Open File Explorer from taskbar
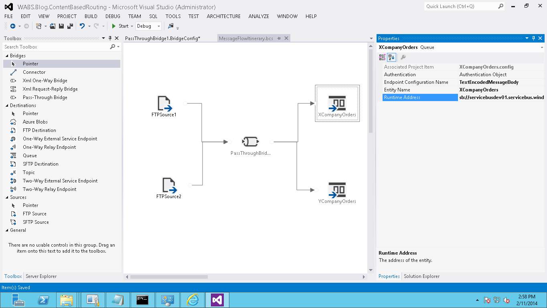 pyautogui.click(x=67, y=300)
